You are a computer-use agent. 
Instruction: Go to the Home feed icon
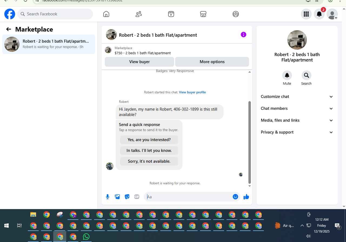tap(106, 14)
